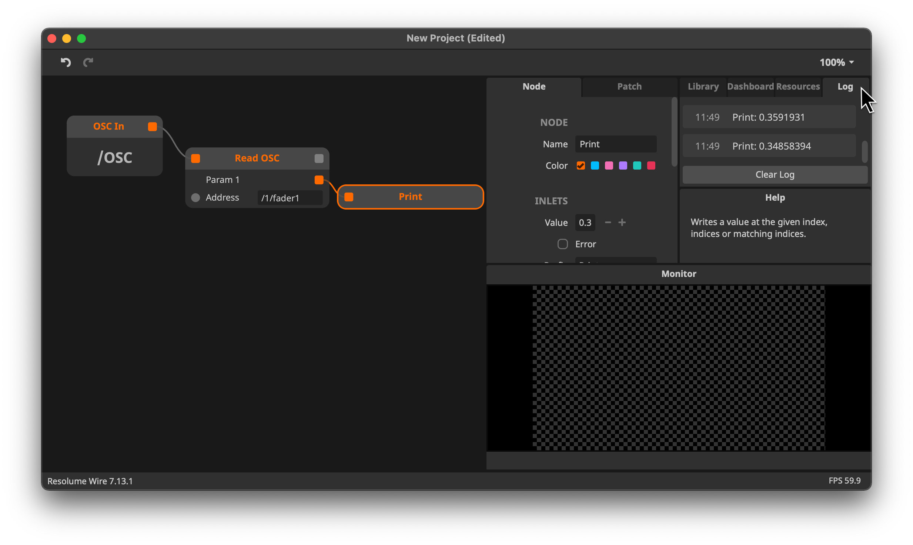Select the Read OSC node title
913x545 pixels.
[x=257, y=158]
